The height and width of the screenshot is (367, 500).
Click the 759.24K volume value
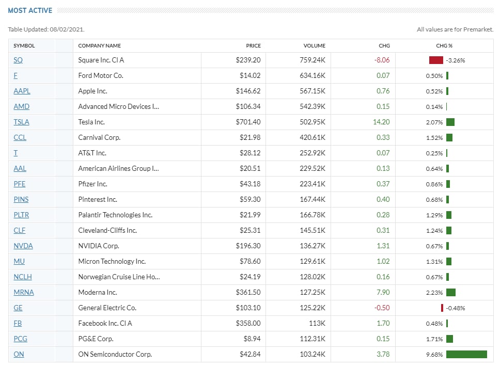(x=312, y=60)
